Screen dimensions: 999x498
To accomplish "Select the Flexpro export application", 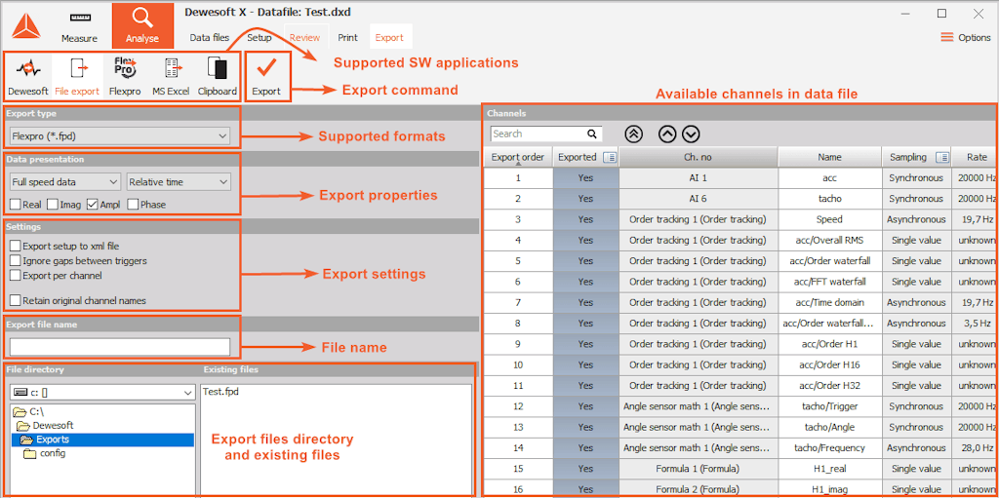I will 125,76.
